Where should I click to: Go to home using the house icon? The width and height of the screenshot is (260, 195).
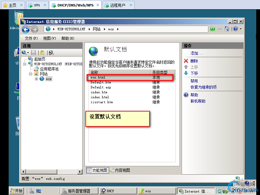click(x=227, y=29)
